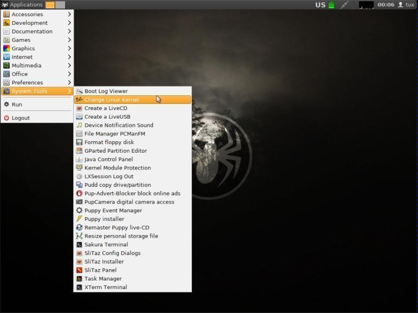Click the Development category icon
Viewport: 418px width, 313px height.
point(7,23)
